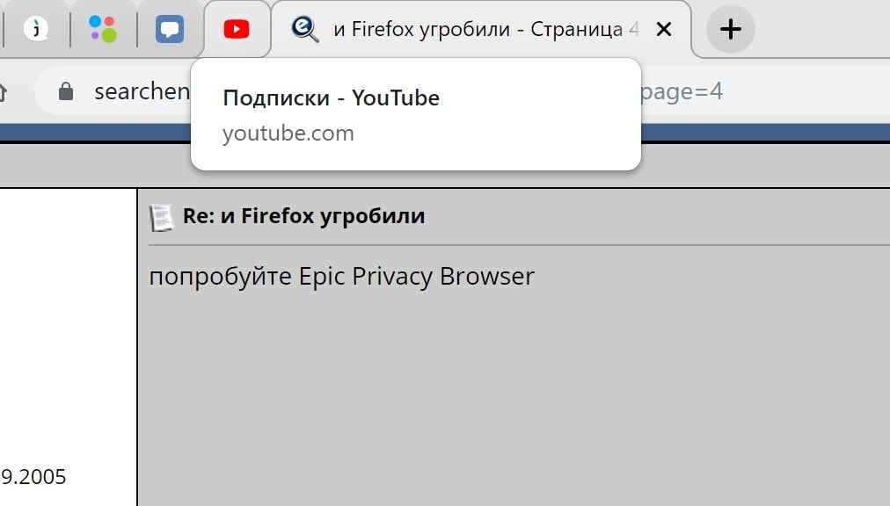Open the tab with the letter j icon
This screenshot has width=890, height=506.
click(x=36, y=29)
